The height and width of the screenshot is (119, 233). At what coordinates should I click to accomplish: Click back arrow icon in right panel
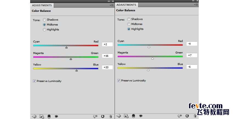[x=119, y=116]
